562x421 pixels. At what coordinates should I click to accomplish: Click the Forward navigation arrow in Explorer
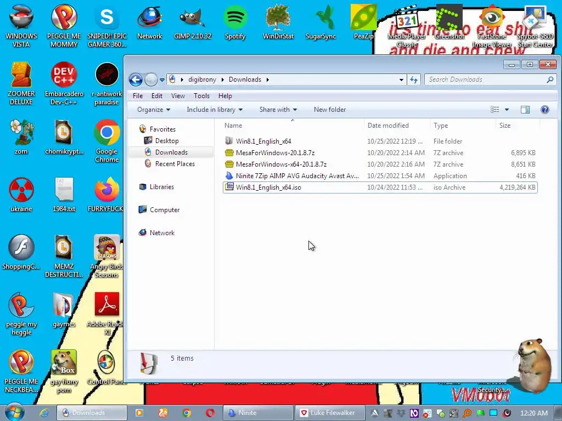151,79
